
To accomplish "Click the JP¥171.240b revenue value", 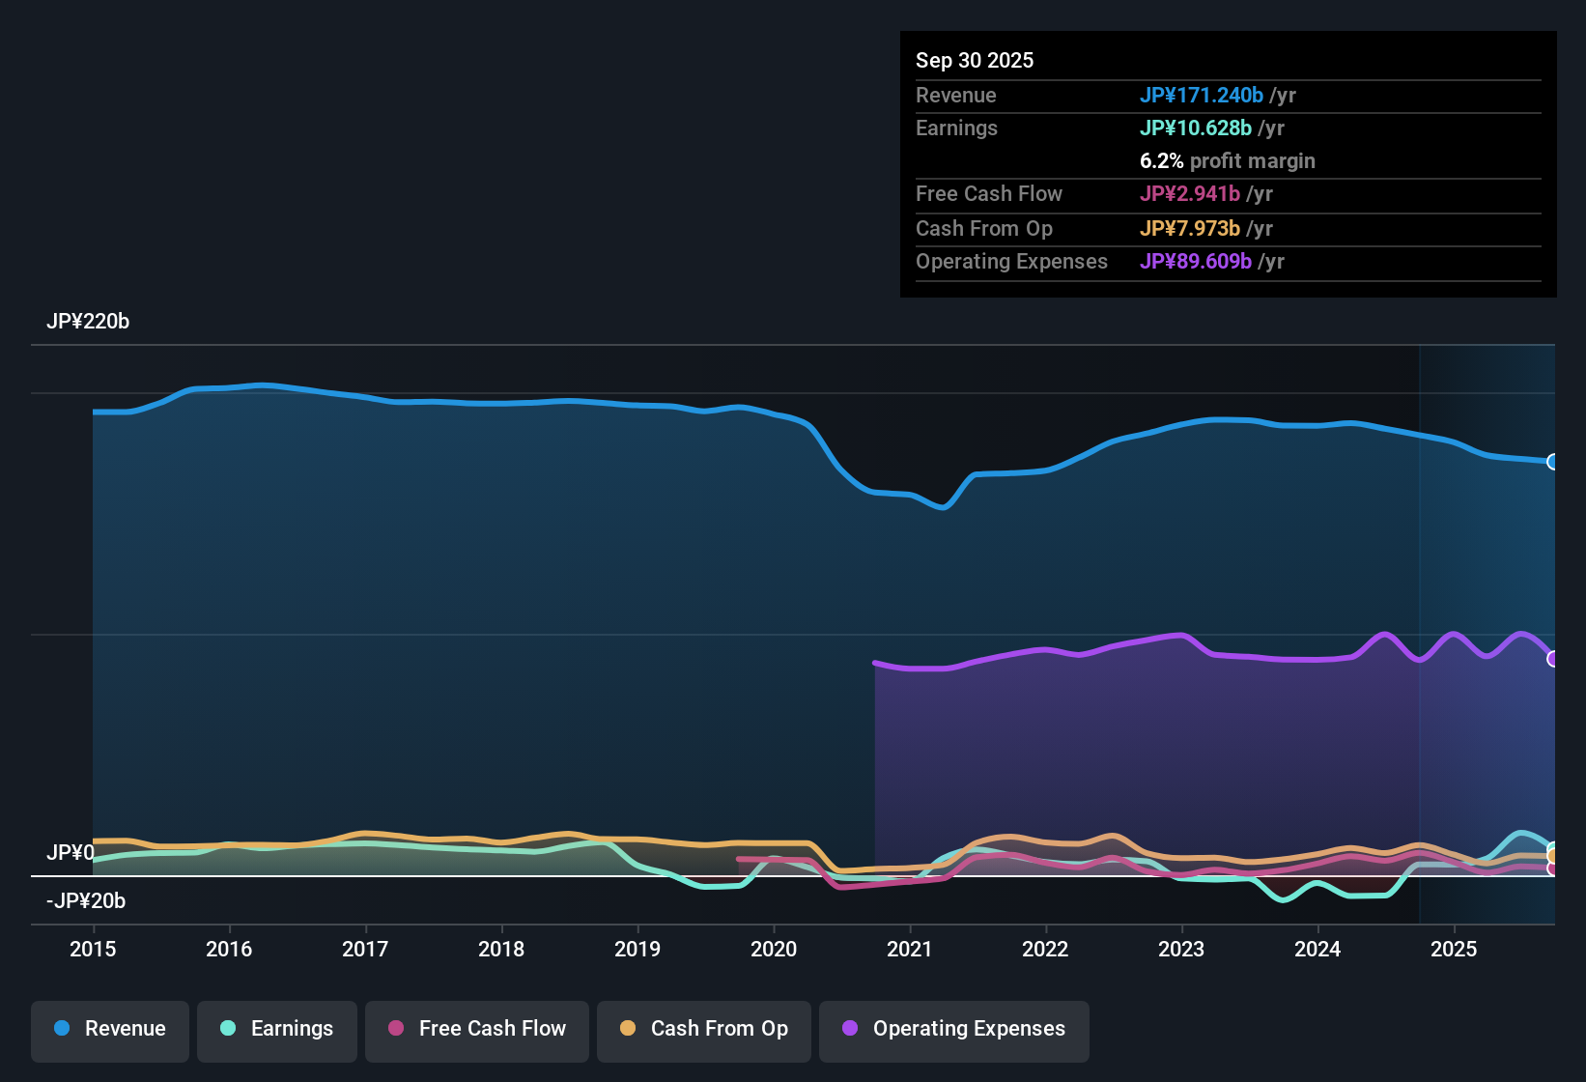I will point(1203,96).
